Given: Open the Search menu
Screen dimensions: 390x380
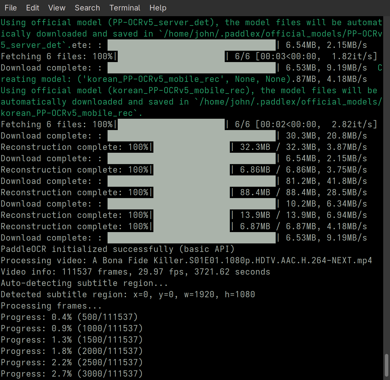Looking at the screenshot, I should click(87, 8).
